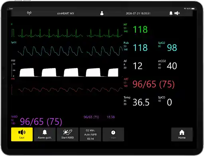Open the etCO2 value 40
Image resolution: width=204 pixels, height=156 pixels.
pyautogui.click(x=172, y=66)
